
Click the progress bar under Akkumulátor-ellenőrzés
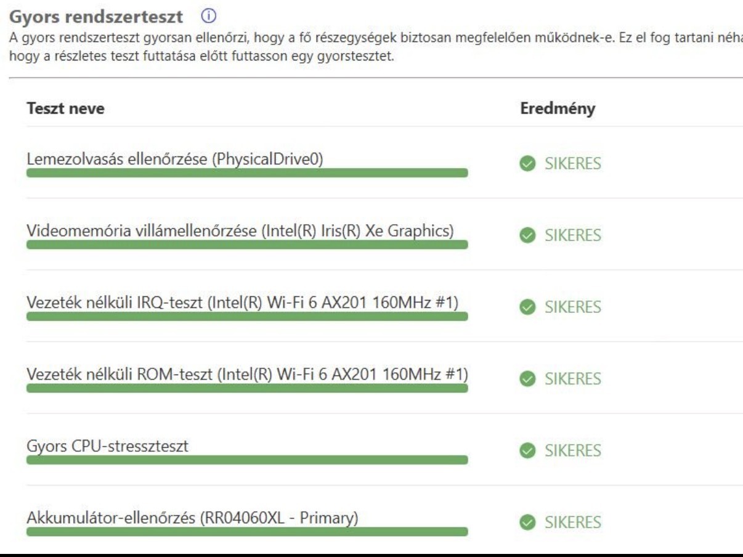247,532
